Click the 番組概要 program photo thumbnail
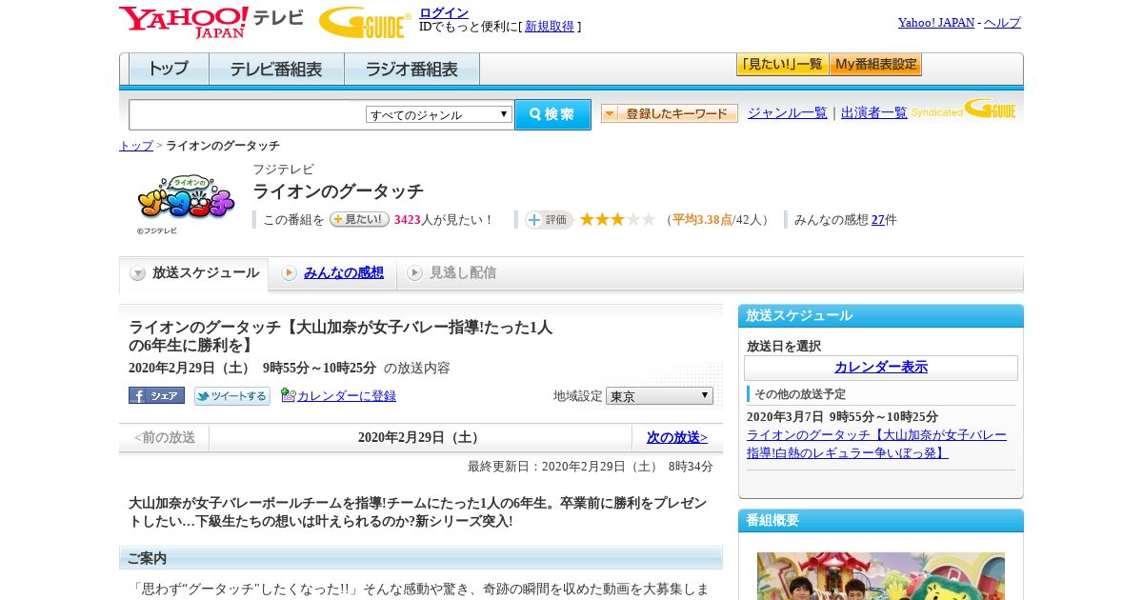 click(881, 576)
